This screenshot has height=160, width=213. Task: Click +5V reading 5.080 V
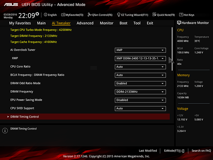point(199,119)
